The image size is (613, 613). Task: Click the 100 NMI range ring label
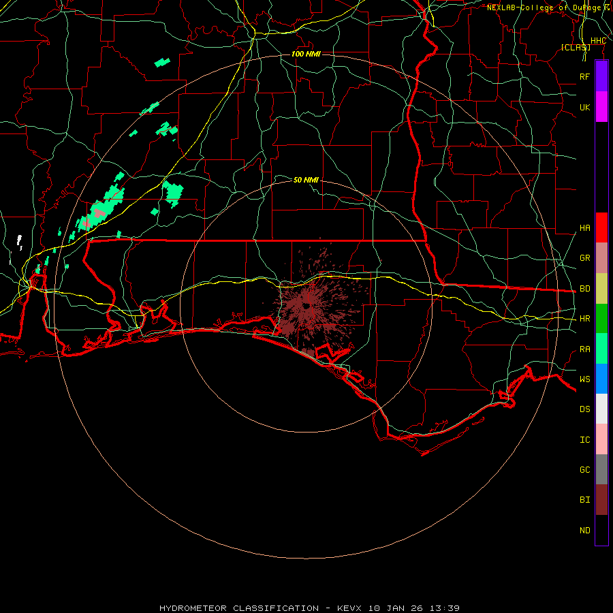[306, 54]
